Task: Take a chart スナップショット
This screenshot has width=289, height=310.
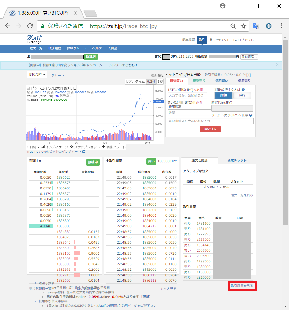Action: (85, 147)
